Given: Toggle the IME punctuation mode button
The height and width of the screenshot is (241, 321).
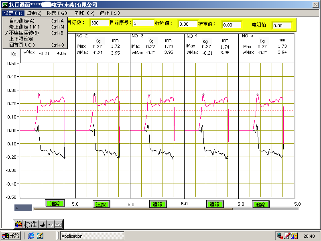Looking at the screenshot, I should (x=50, y=224).
